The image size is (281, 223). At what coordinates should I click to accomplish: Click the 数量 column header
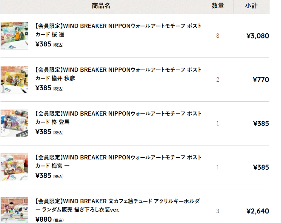(x=218, y=6)
